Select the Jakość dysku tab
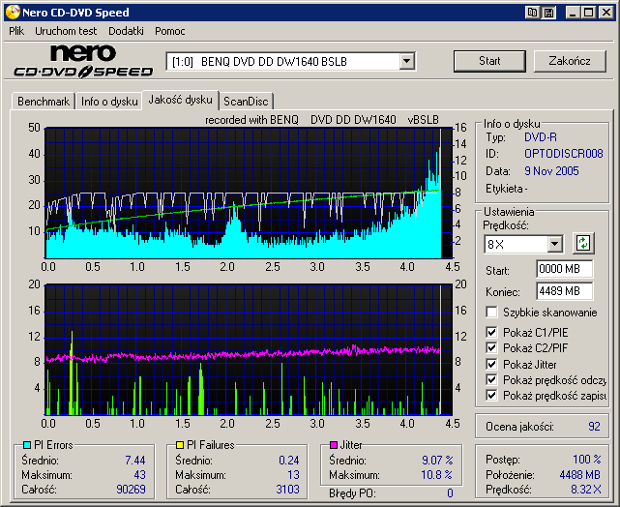This screenshot has width=620, height=507. pyautogui.click(x=180, y=100)
